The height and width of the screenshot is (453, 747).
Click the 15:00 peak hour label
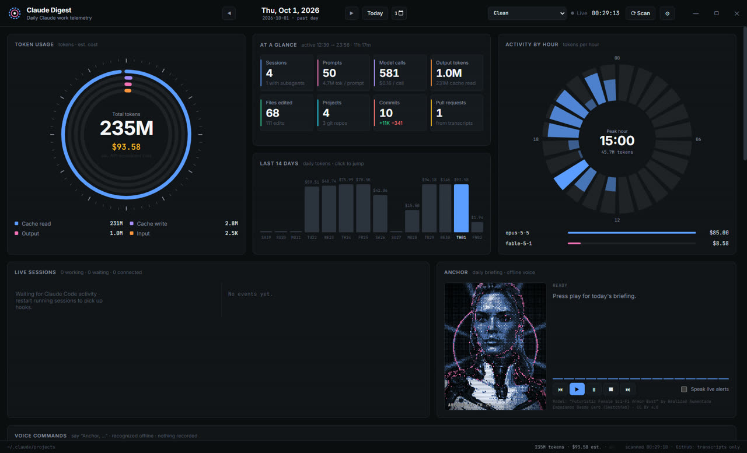tap(617, 141)
